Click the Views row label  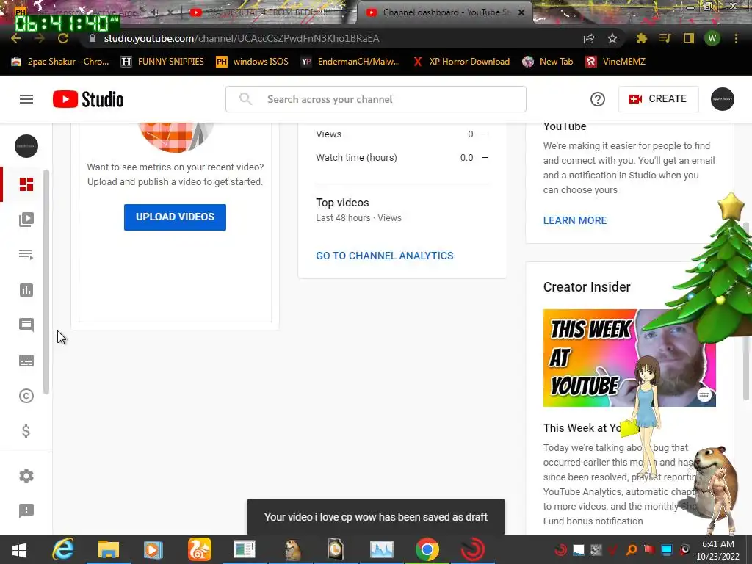[328, 134]
